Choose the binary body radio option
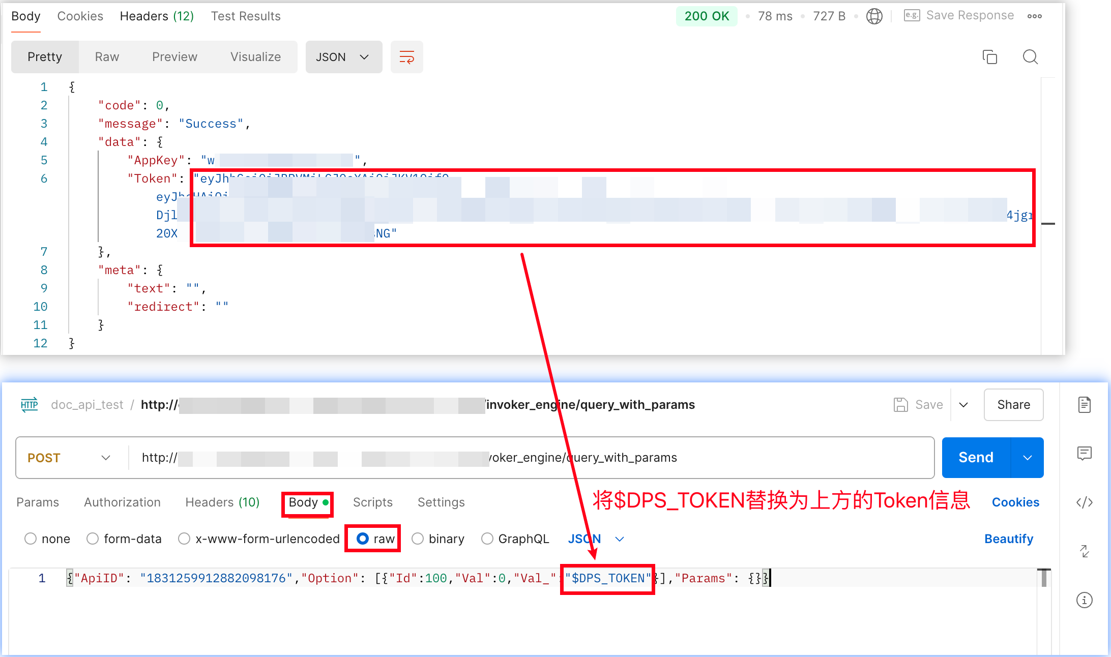Viewport: 1111px width, 657px height. coord(418,539)
